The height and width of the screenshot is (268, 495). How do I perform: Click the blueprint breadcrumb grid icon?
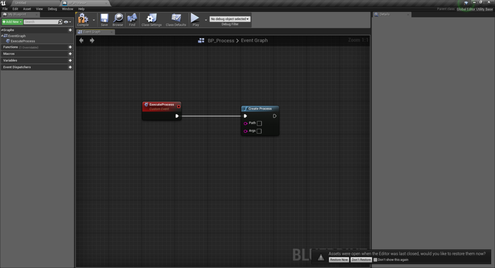point(201,41)
